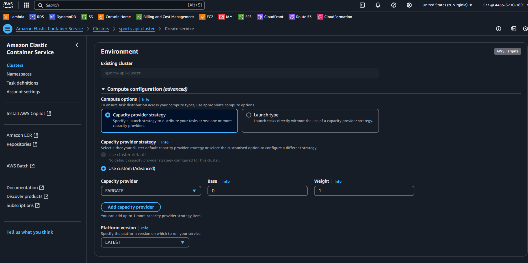Open the Info link next to Base

click(226, 182)
